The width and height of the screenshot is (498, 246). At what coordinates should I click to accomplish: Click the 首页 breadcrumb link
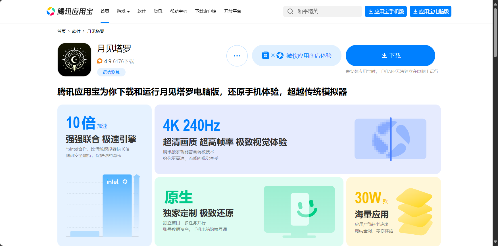61,31
